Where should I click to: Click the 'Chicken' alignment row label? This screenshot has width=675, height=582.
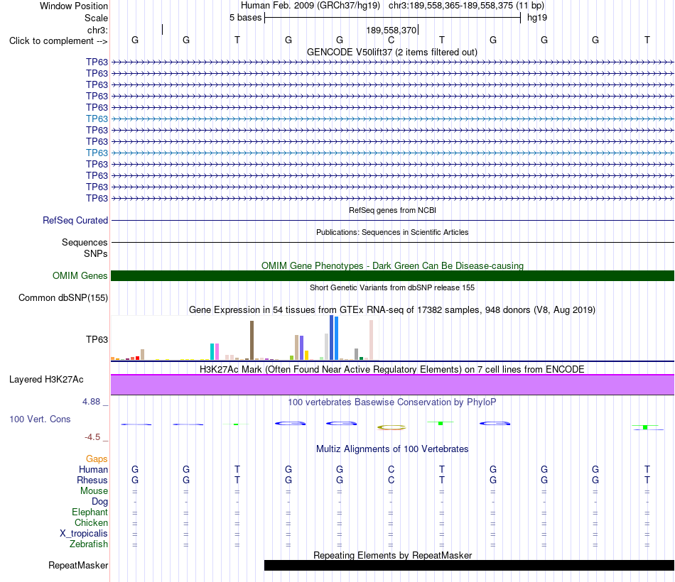[x=91, y=522]
